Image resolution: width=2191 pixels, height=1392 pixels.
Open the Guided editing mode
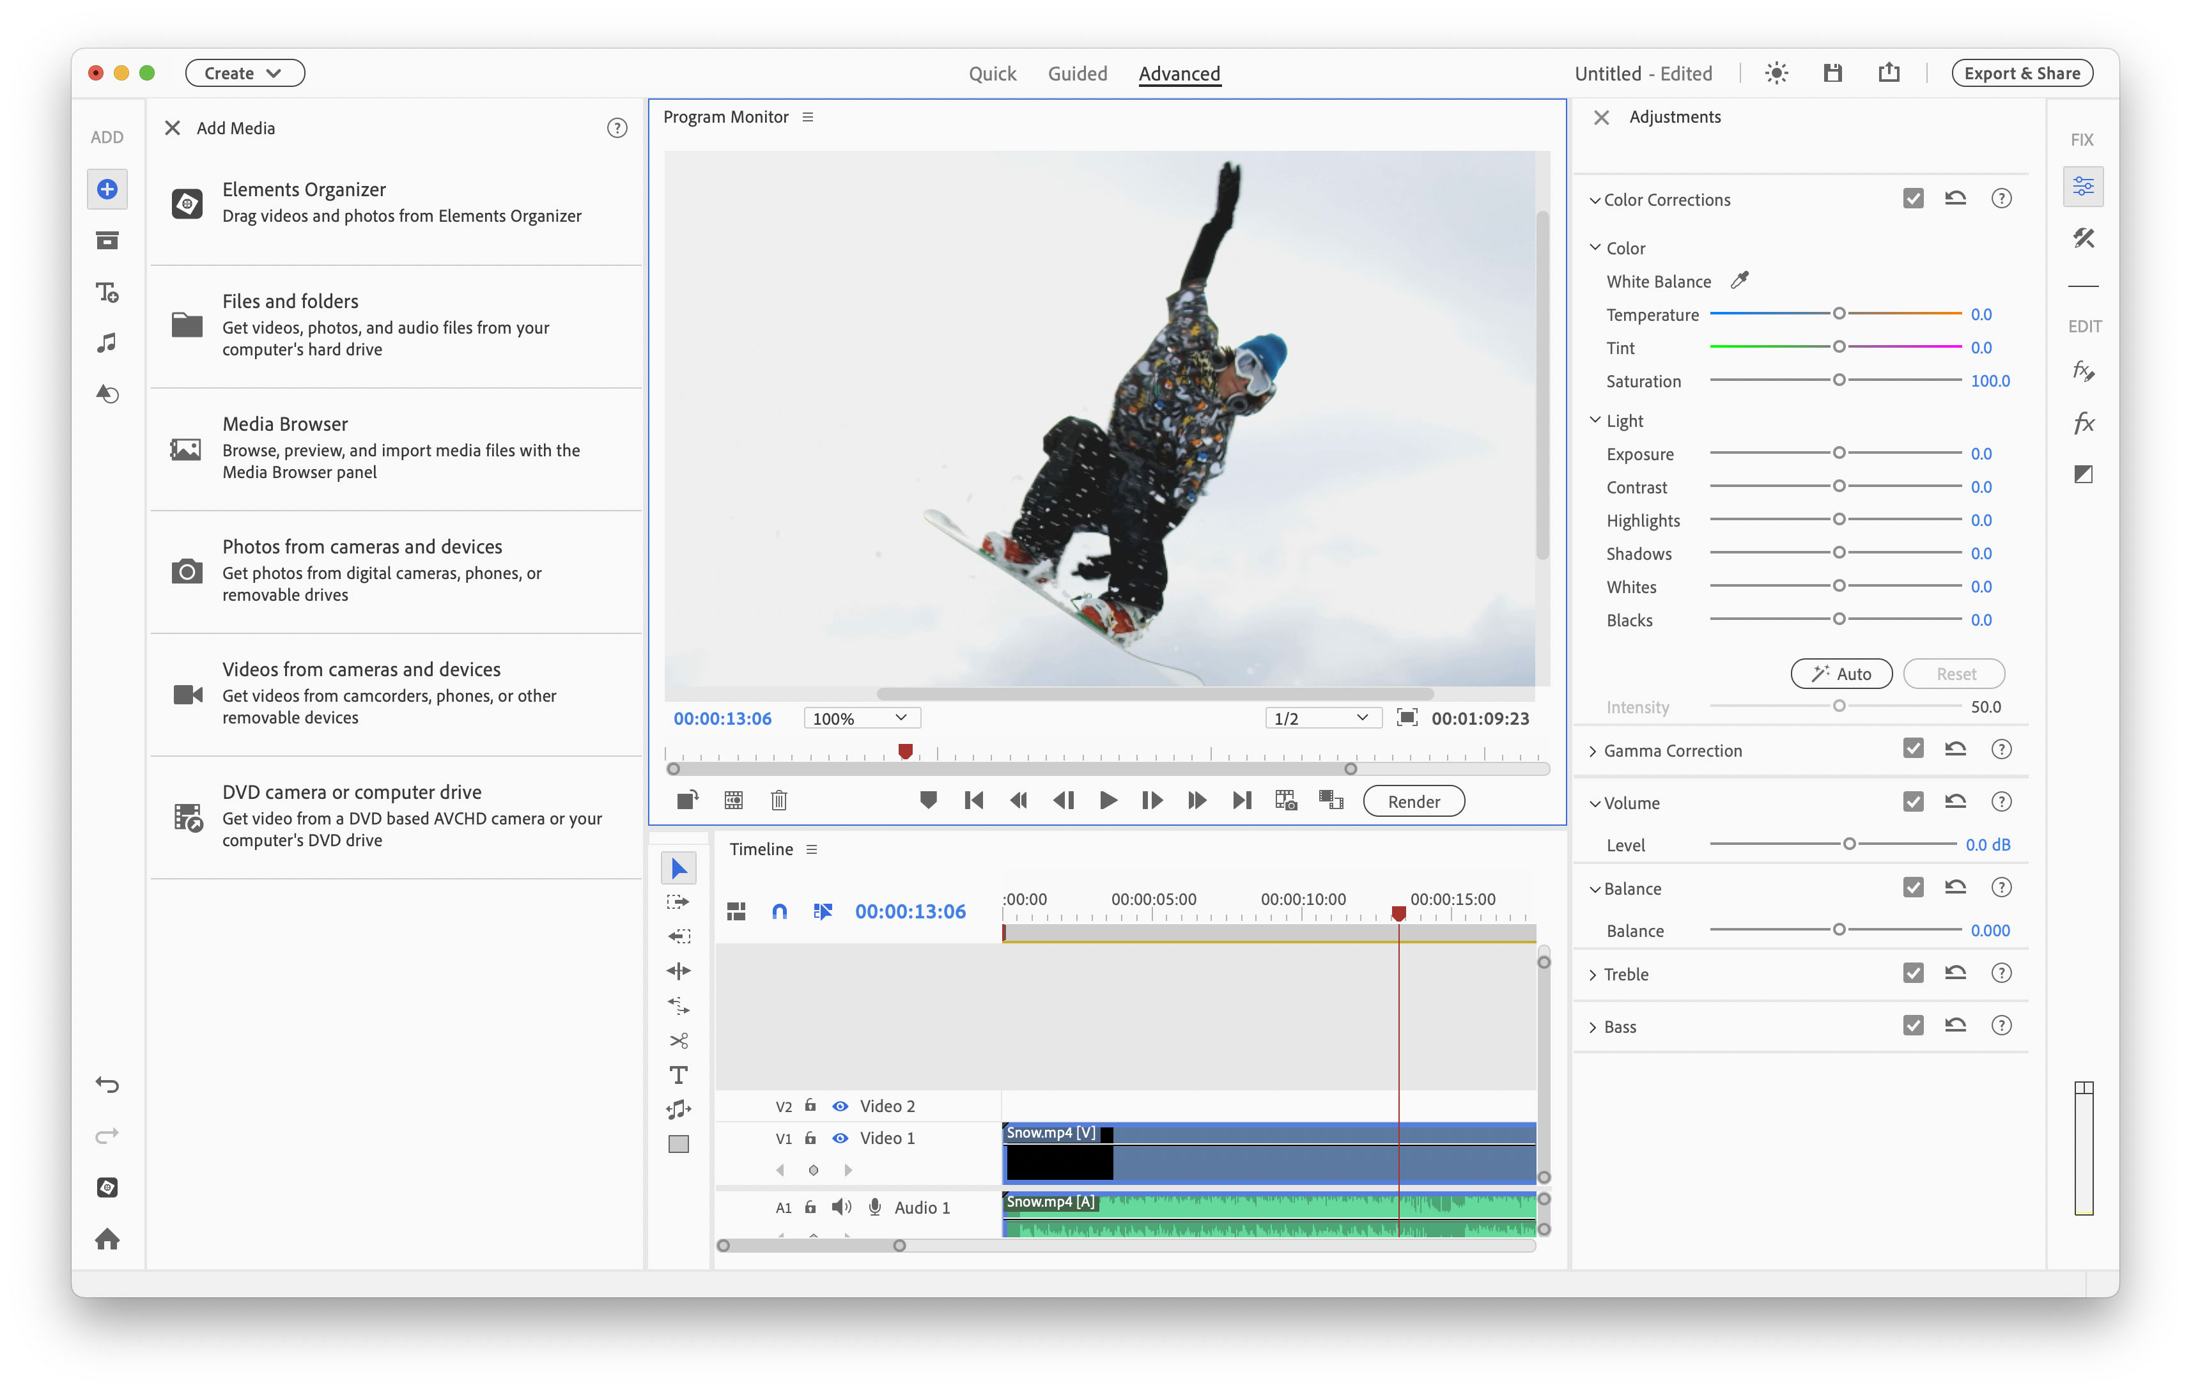[x=1078, y=73]
